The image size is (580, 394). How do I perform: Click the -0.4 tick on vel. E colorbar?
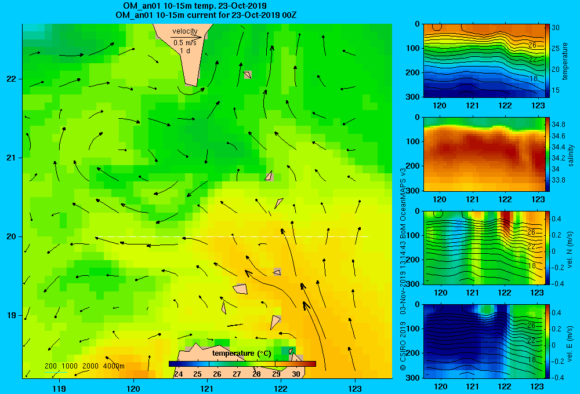[x=557, y=377]
